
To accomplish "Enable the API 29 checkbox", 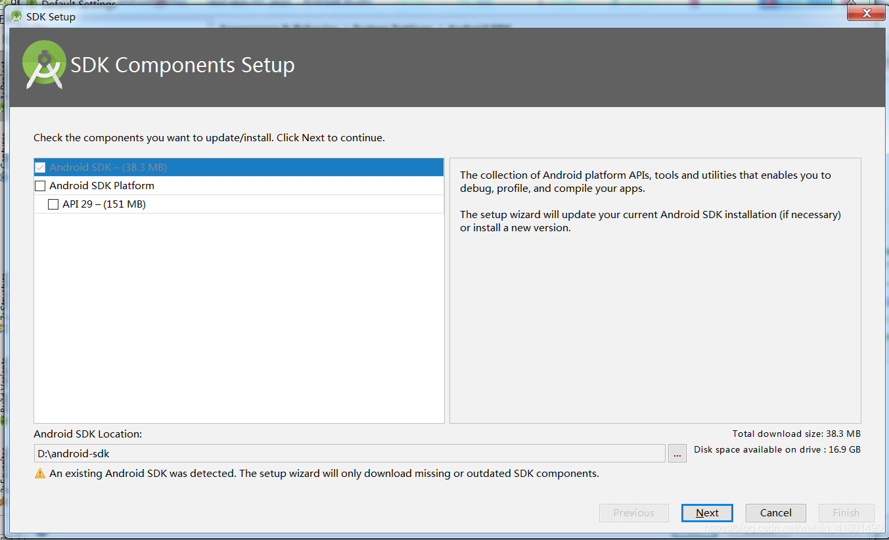I will (53, 204).
